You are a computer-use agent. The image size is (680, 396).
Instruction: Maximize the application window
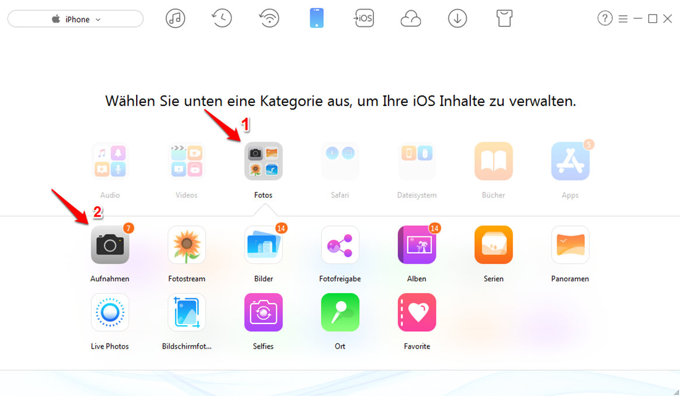point(653,19)
